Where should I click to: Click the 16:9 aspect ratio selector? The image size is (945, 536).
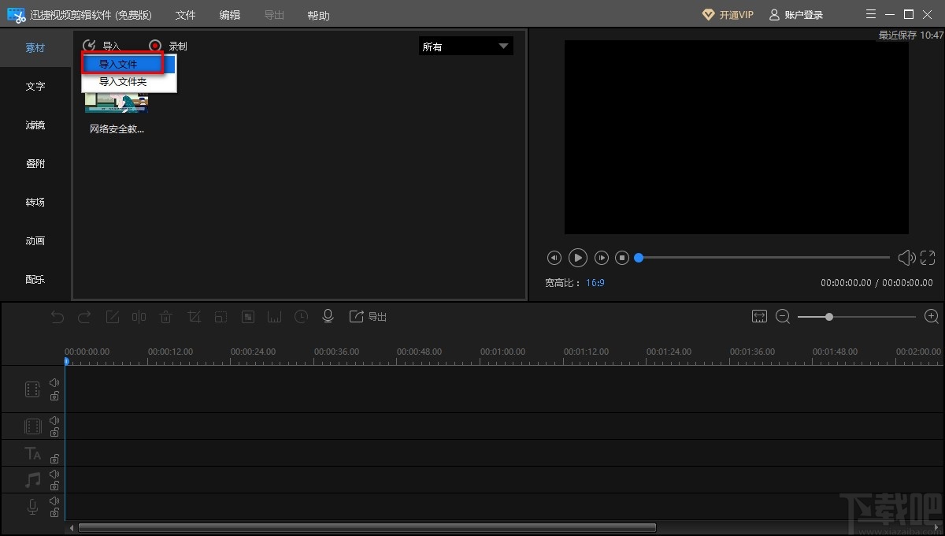595,282
